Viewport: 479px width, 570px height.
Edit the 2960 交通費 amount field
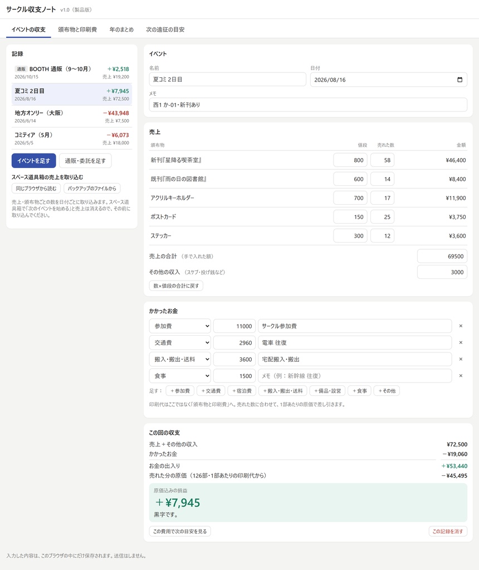234,342
